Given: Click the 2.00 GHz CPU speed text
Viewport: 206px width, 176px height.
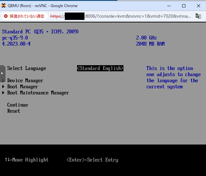Looking at the screenshot, I should (146, 38).
